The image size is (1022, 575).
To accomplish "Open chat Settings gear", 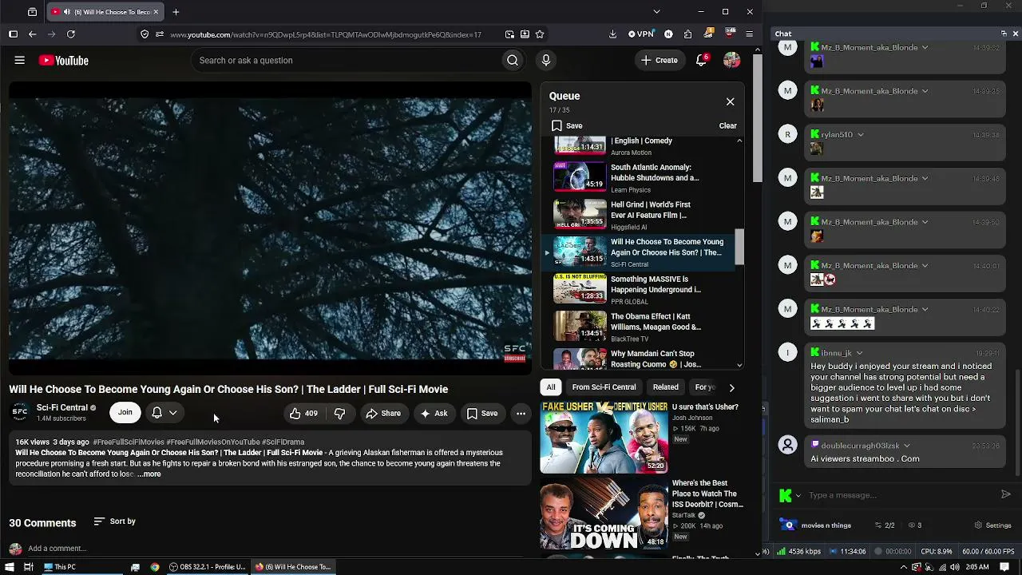I will coord(992,525).
